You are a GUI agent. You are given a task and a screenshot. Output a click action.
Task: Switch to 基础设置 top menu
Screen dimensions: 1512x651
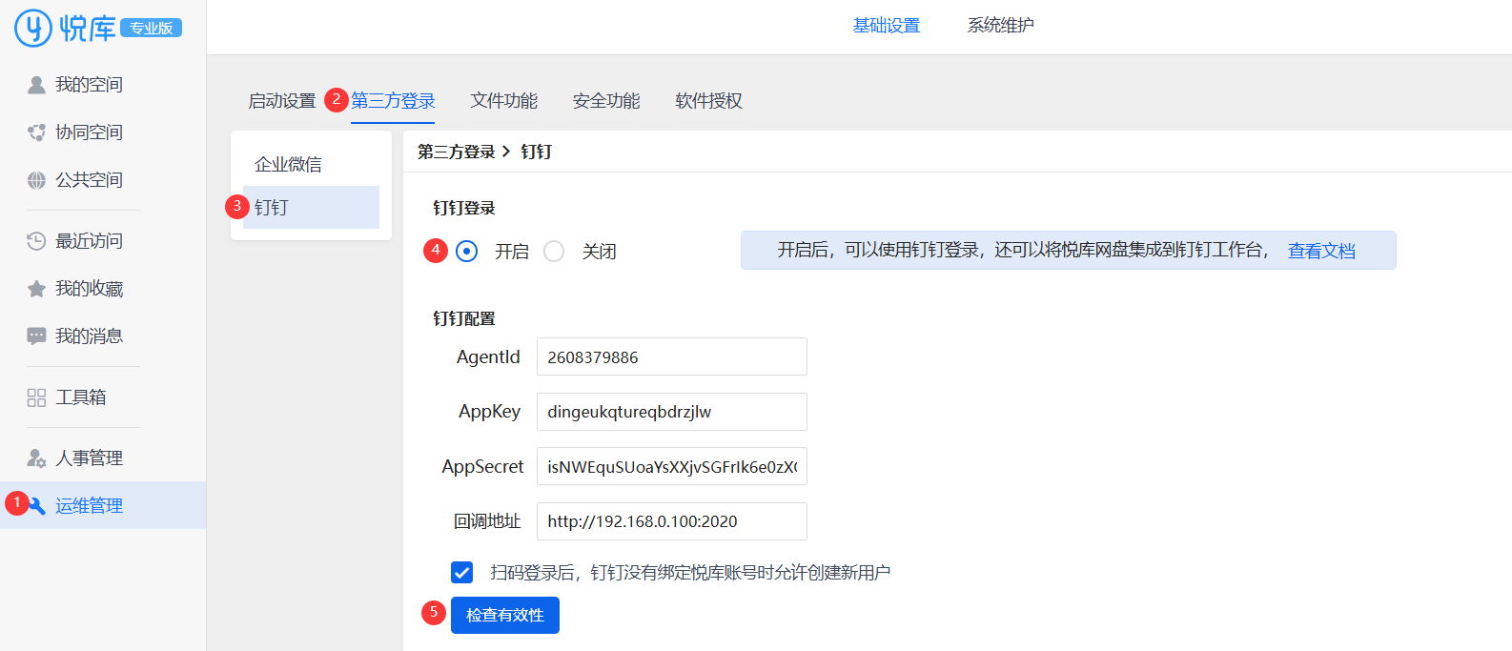point(887,26)
